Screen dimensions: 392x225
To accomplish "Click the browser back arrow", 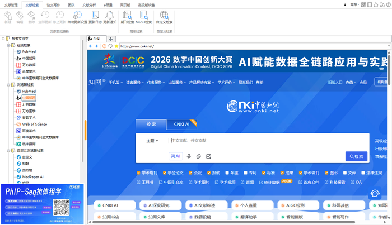I will 91,46.
